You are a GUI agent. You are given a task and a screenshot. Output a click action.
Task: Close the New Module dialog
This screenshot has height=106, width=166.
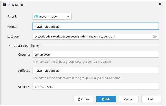coord(160,4)
